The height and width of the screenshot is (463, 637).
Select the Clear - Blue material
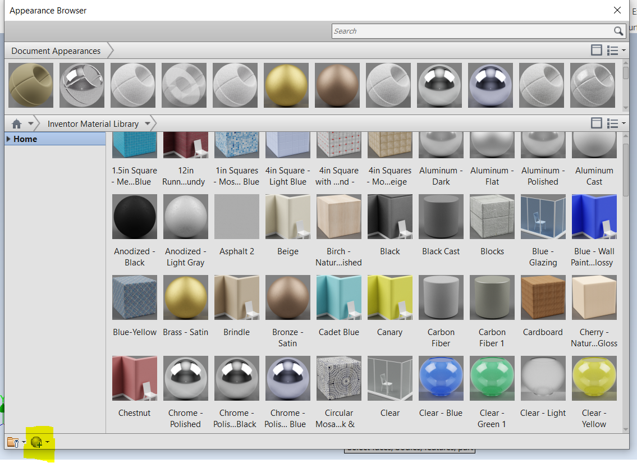pos(441,378)
